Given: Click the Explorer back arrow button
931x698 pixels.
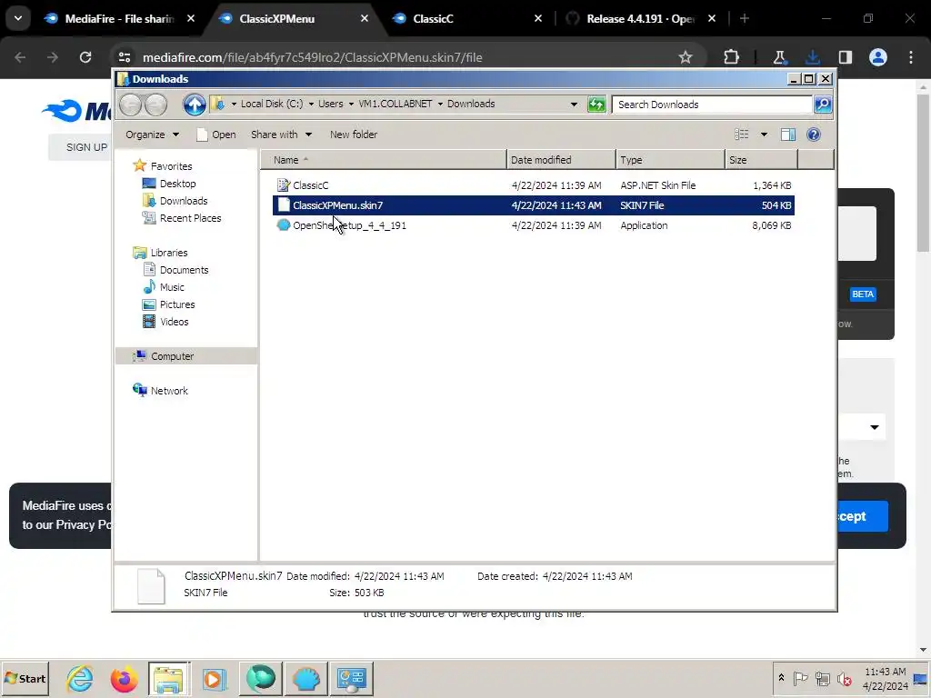Looking at the screenshot, I should point(131,105).
